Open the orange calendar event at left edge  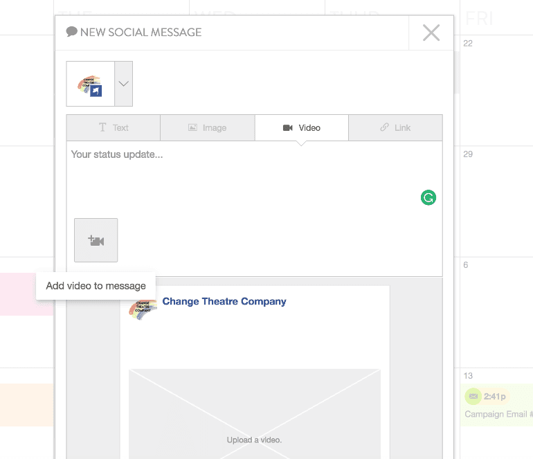[x=26, y=404]
